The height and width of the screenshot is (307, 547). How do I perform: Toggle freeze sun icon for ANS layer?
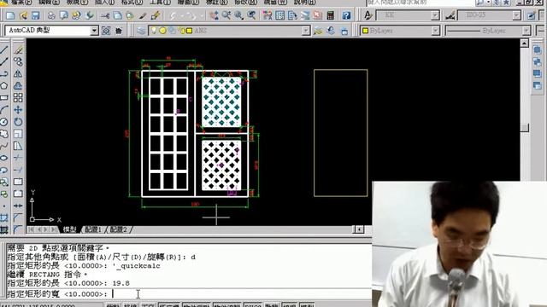click(162, 31)
